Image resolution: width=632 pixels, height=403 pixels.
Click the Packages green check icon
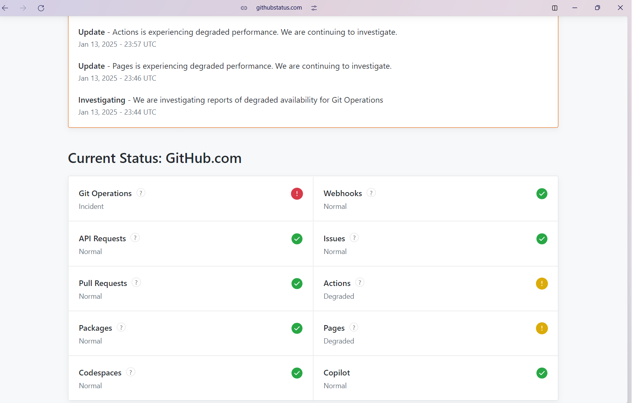coord(297,328)
